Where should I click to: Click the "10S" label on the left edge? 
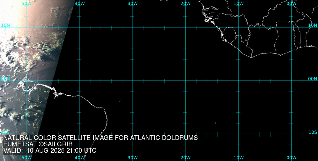[x=5, y=132]
